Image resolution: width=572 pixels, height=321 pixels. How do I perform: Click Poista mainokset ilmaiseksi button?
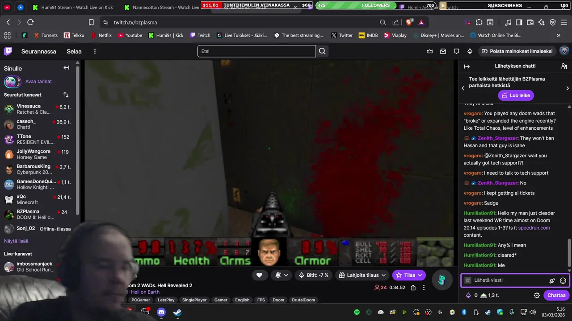click(517, 51)
